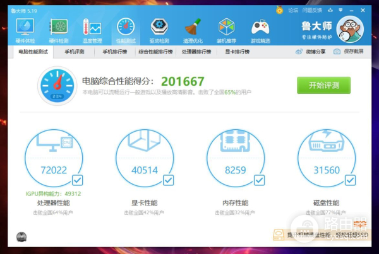The height and width of the screenshot is (254, 379).
Task: Open 游戏精选 game controller icon
Action: 260,30
